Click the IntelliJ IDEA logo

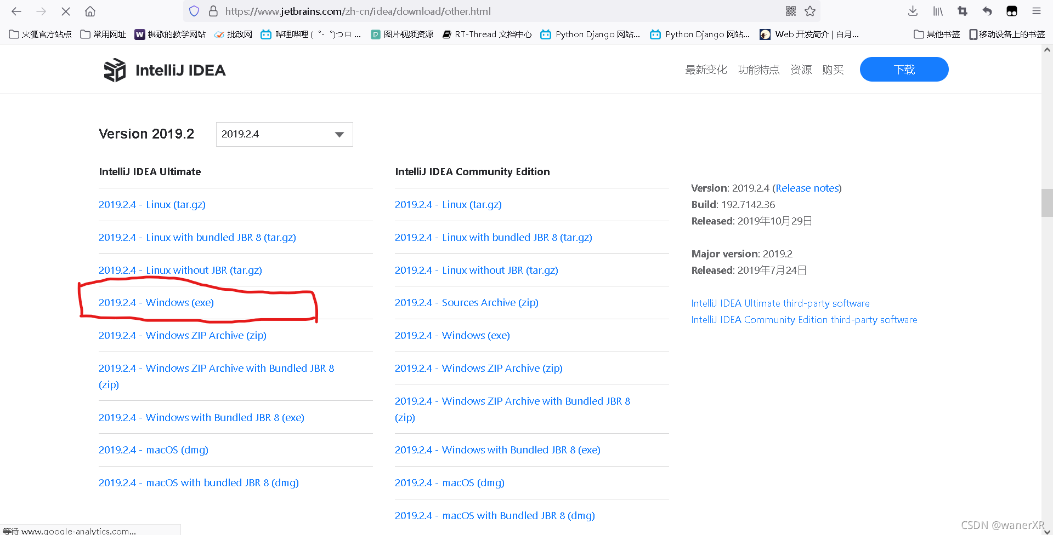(x=165, y=70)
